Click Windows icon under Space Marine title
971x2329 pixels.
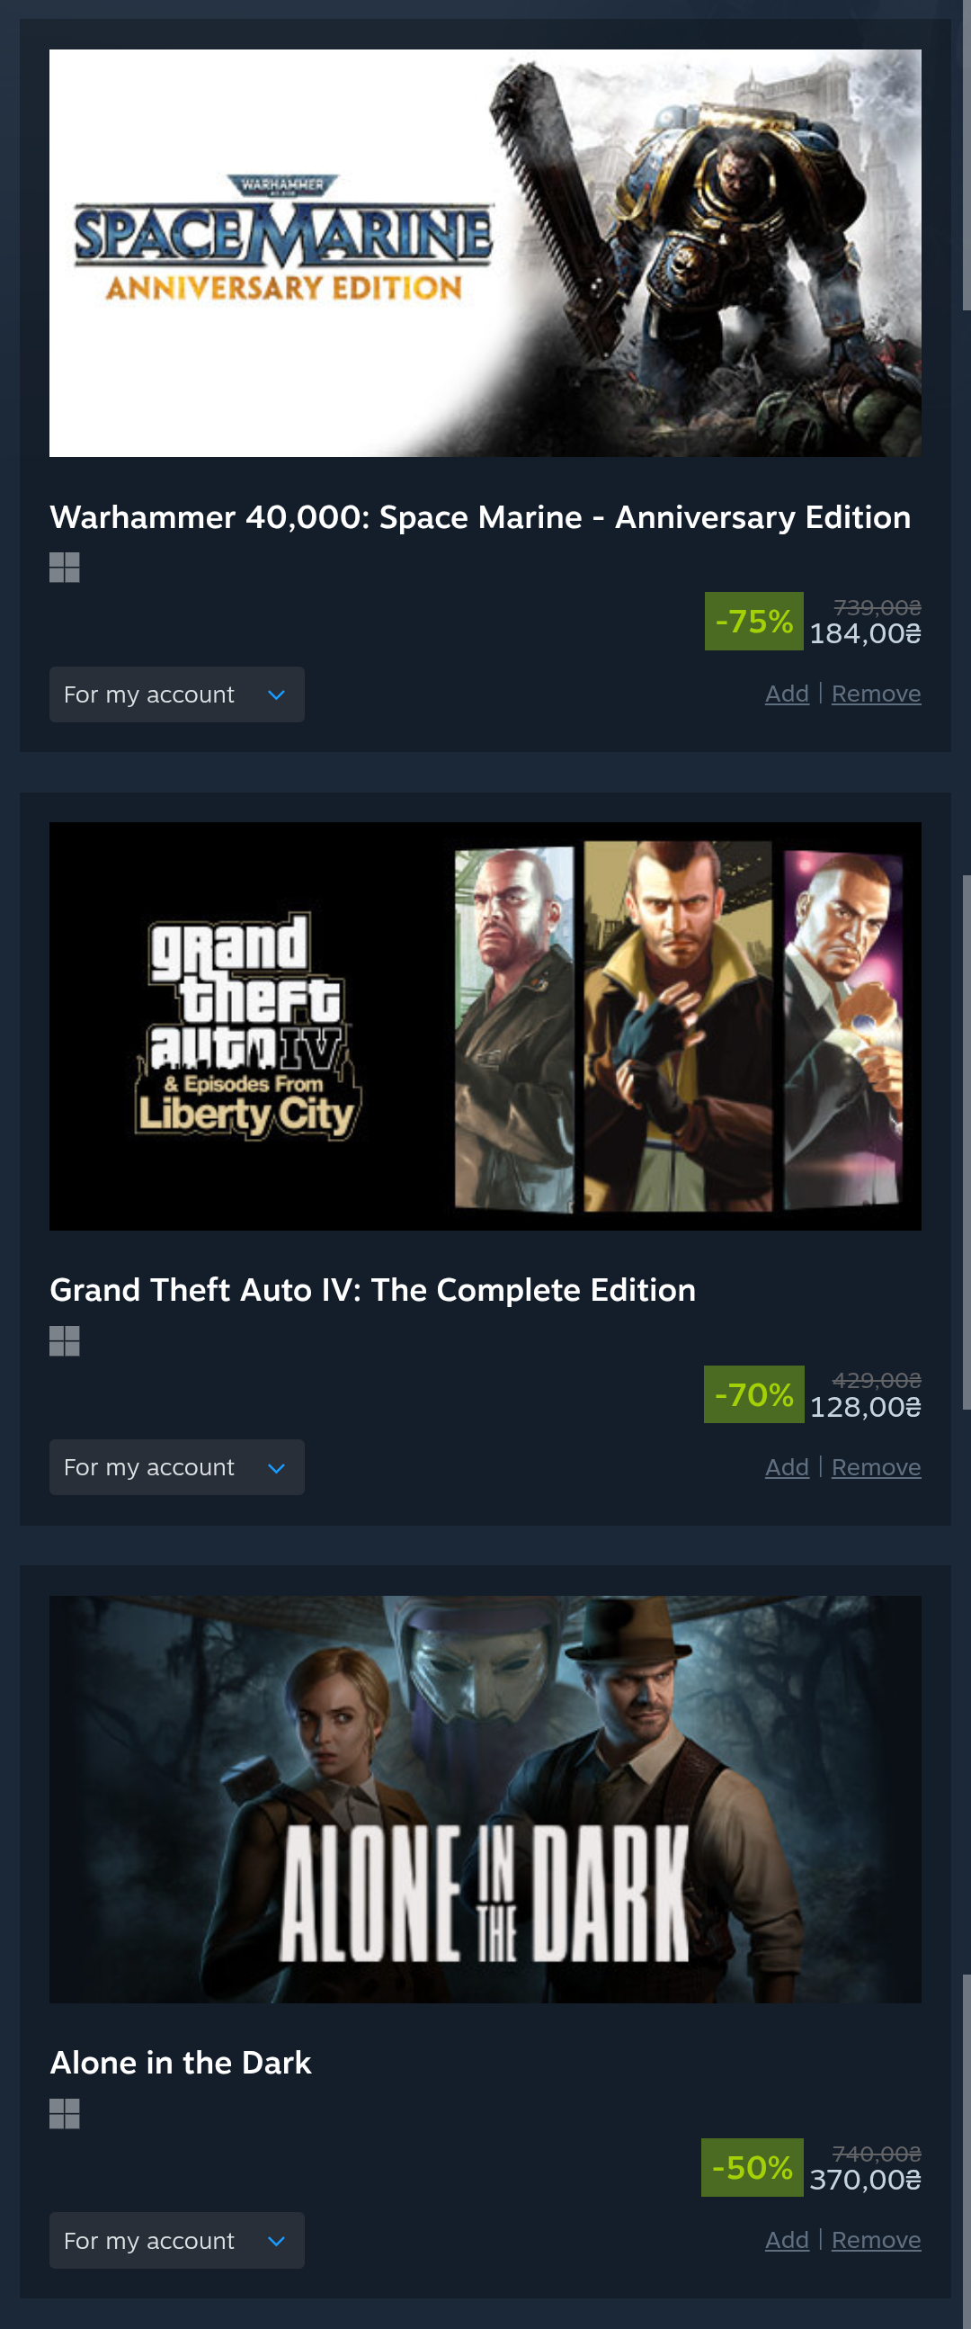(64, 568)
